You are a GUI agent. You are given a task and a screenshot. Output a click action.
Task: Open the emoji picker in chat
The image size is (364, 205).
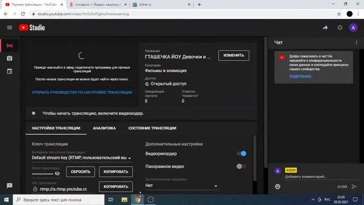coord(278,186)
